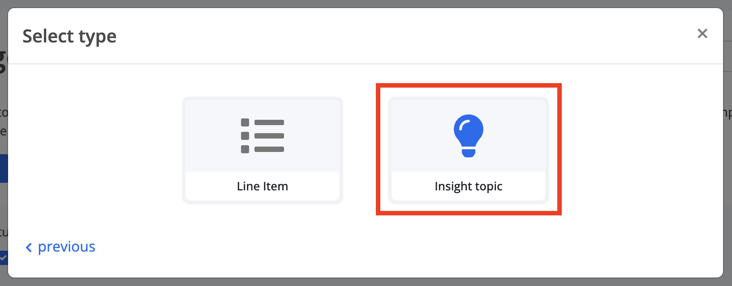The width and height of the screenshot is (732, 286).
Task: Click the gray bulleted list icon
Action: click(263, 136)
